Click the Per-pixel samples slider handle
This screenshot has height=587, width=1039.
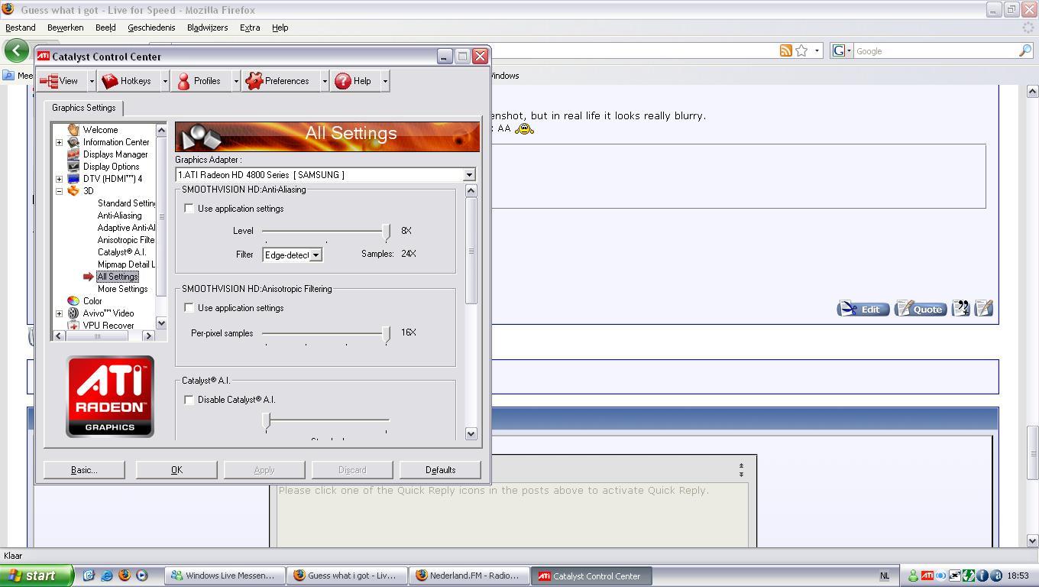(x=387, y=334)
